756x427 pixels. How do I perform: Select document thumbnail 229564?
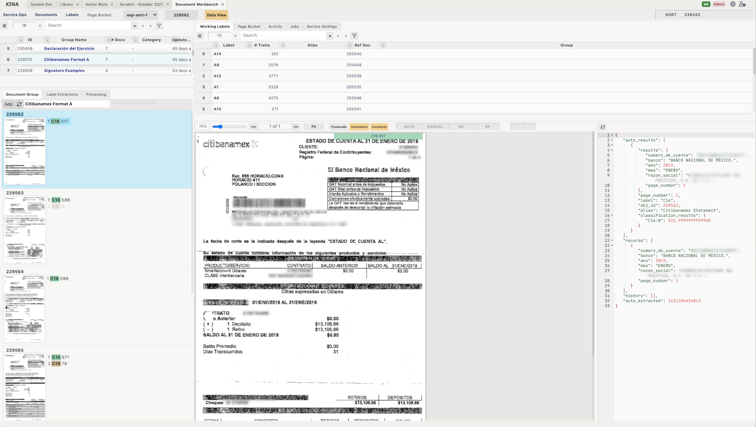25,308
